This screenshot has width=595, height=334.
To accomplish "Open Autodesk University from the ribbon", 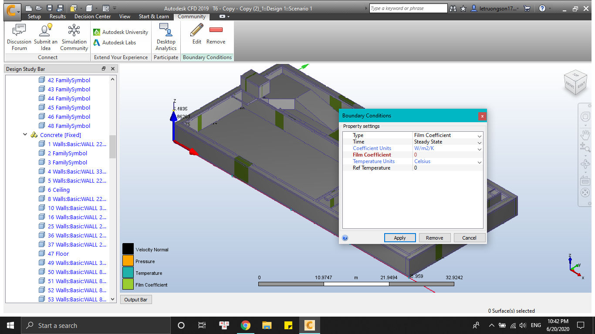I will [x=124, y=32].
